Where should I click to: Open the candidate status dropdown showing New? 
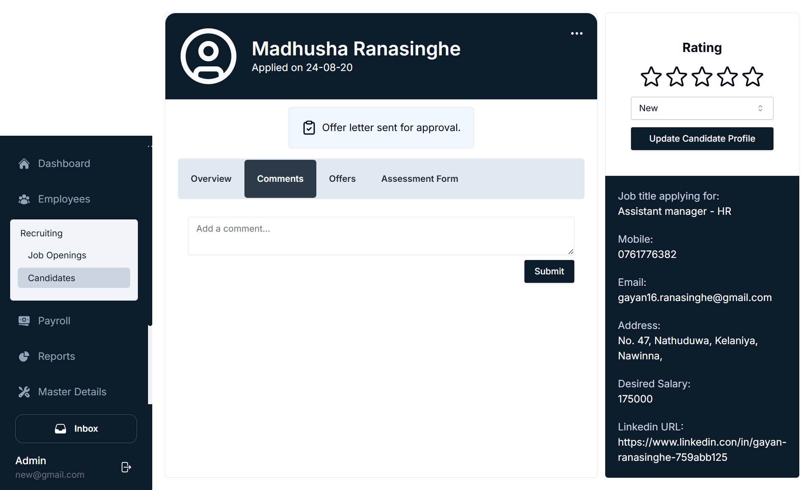coord(702,108)
